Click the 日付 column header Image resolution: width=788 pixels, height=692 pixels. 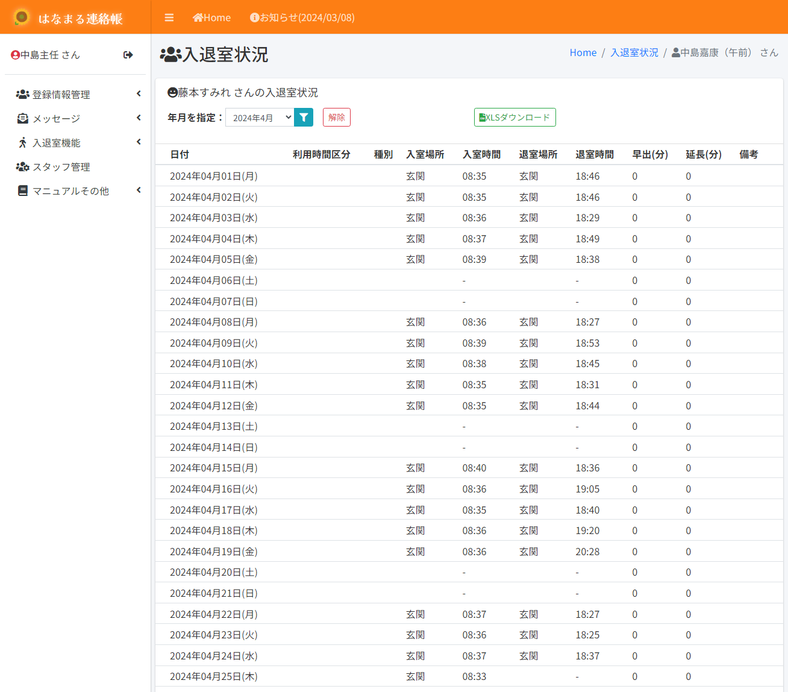click(x=180, y=155)
